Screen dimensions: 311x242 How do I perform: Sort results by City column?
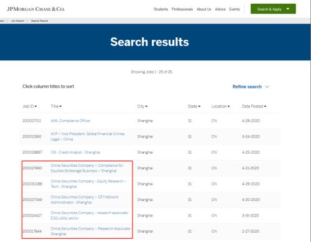pos(142,106)
